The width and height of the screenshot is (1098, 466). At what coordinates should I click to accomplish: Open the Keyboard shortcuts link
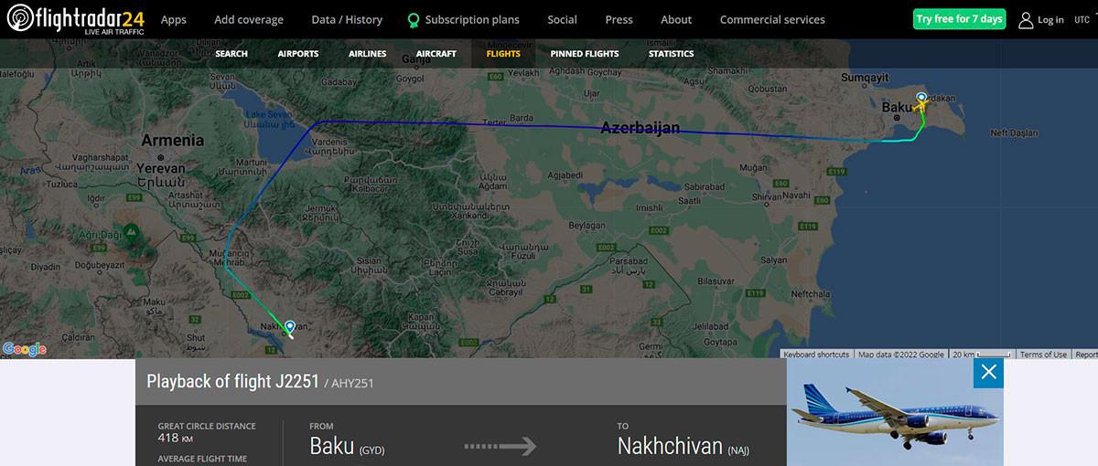tap(816, 355)
